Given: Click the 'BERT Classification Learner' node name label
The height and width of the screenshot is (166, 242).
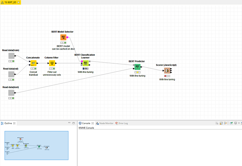Looking at the screenshot, I should [x=85, y=56].
